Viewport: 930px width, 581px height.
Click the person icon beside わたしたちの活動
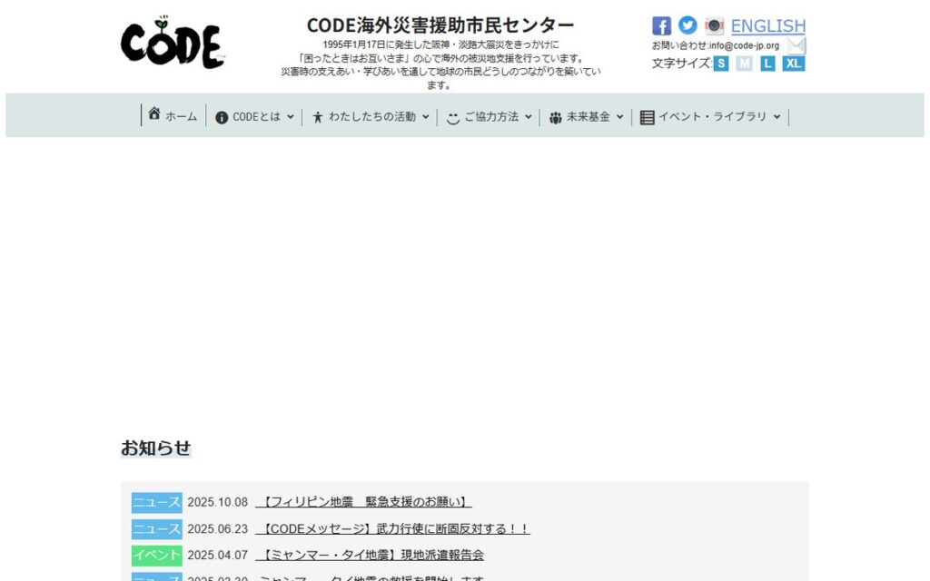(318, 117)
